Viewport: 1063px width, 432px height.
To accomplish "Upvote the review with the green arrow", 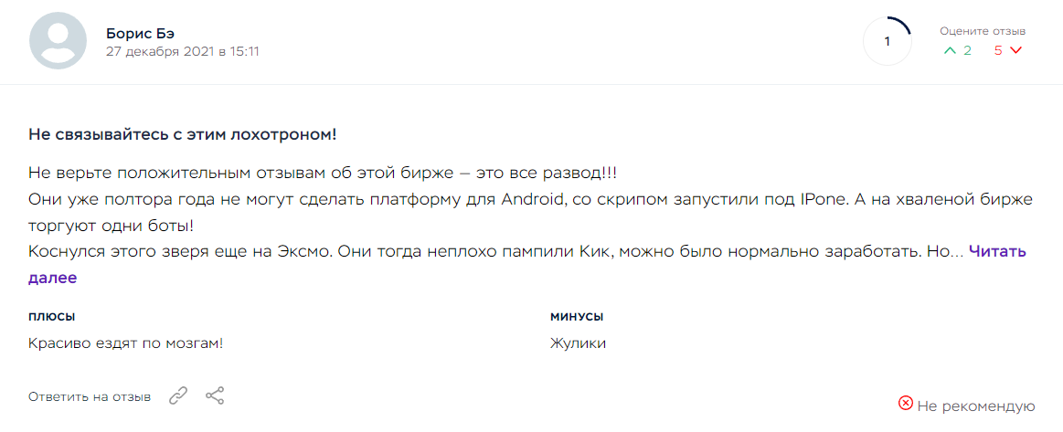I will point(951,50).
